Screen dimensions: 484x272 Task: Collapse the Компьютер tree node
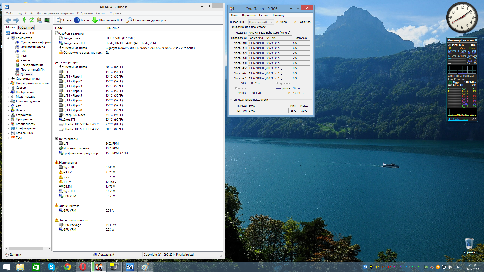[x=8, y=38]
